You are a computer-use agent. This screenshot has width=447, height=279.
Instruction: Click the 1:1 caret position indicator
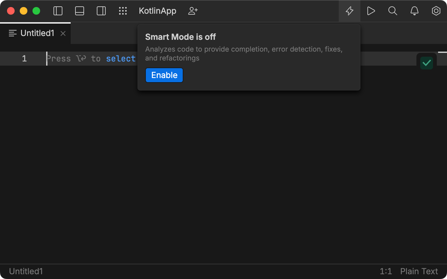386,271
